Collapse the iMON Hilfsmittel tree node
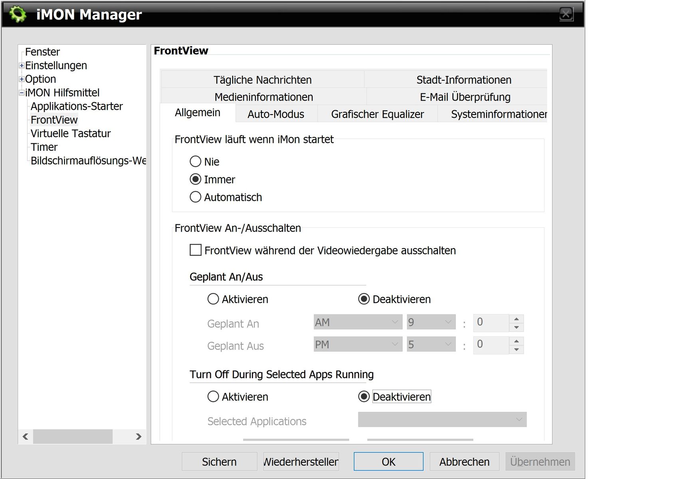The height and width of the screenshot is (479, 681). coord(22,93)
